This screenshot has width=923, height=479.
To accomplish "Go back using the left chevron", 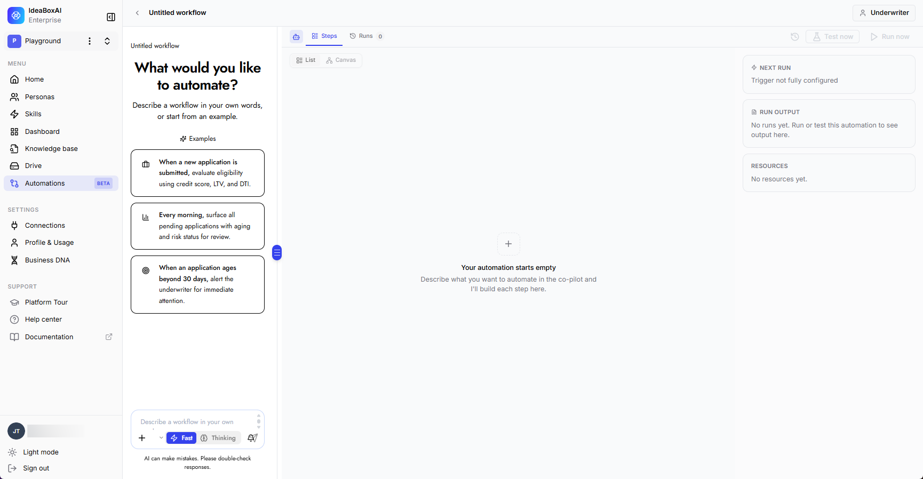I will (x=137, y=13).
